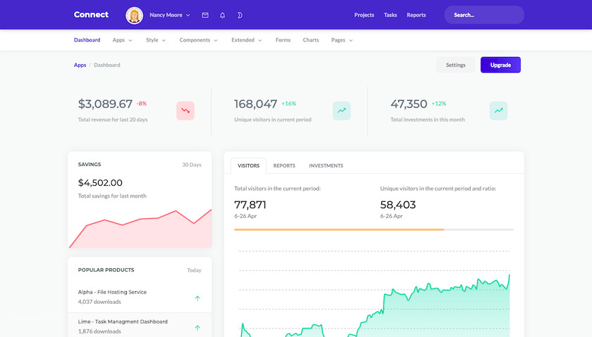Open the Forms nav item
Image resolution: width=592 pixels, height=337 pixels.
[x=283, y=40]
